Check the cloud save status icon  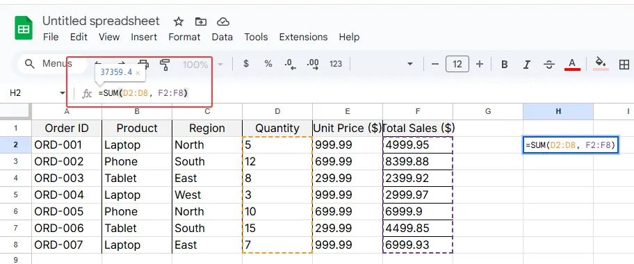(x=222, y=22)
